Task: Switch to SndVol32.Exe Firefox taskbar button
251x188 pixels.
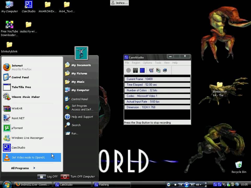Action: click(33, 185)
